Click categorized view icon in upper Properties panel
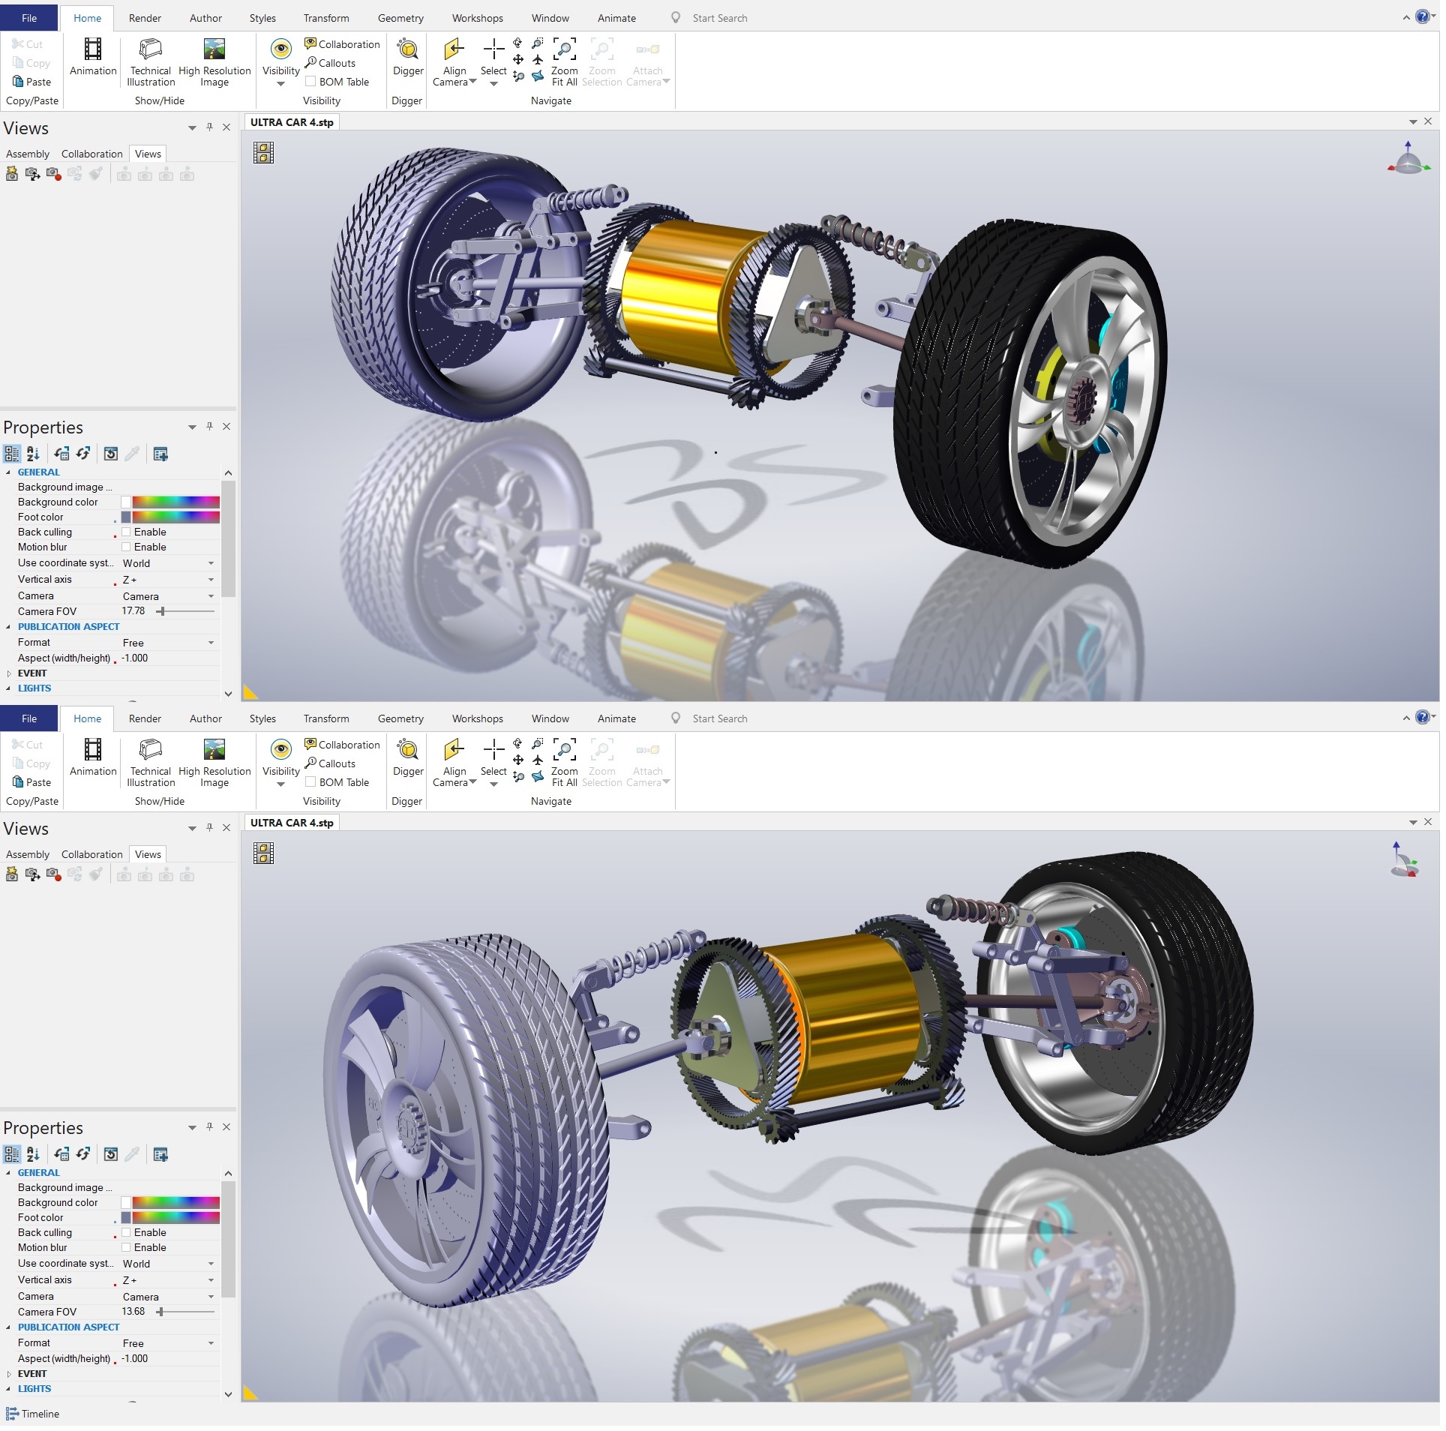This screenshot has width=1446, height=1431. click(12, 455)
